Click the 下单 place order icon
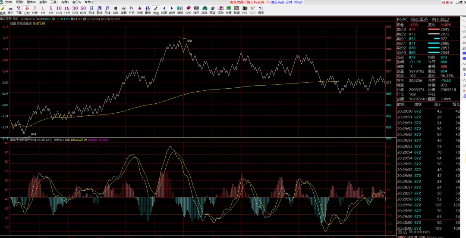The height and width of the screenshot is (238, 466). point(19,10)
